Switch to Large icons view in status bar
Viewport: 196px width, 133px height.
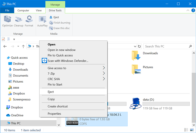tap(192, 130)
